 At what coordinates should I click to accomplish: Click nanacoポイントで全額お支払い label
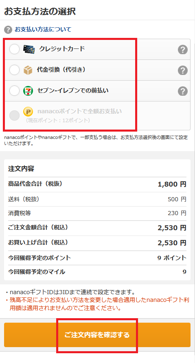79,111
